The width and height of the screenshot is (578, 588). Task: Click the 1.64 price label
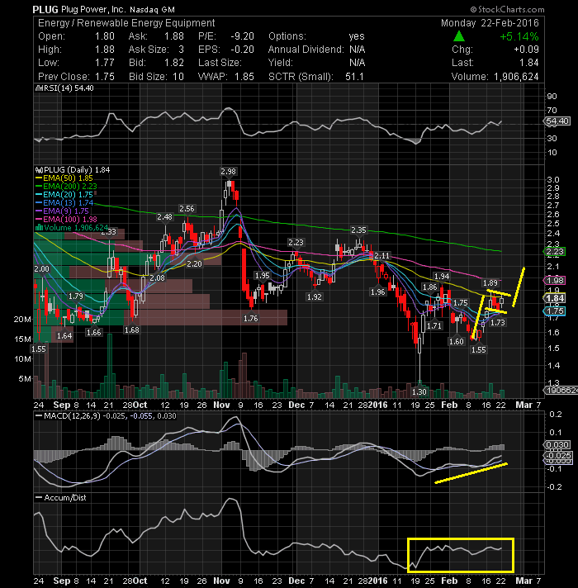[x=64, y=335]
